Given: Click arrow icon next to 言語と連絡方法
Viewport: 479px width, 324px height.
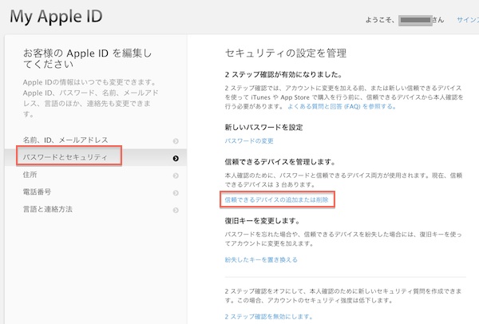Looking at the screenshot, I should tap(176, 210).
